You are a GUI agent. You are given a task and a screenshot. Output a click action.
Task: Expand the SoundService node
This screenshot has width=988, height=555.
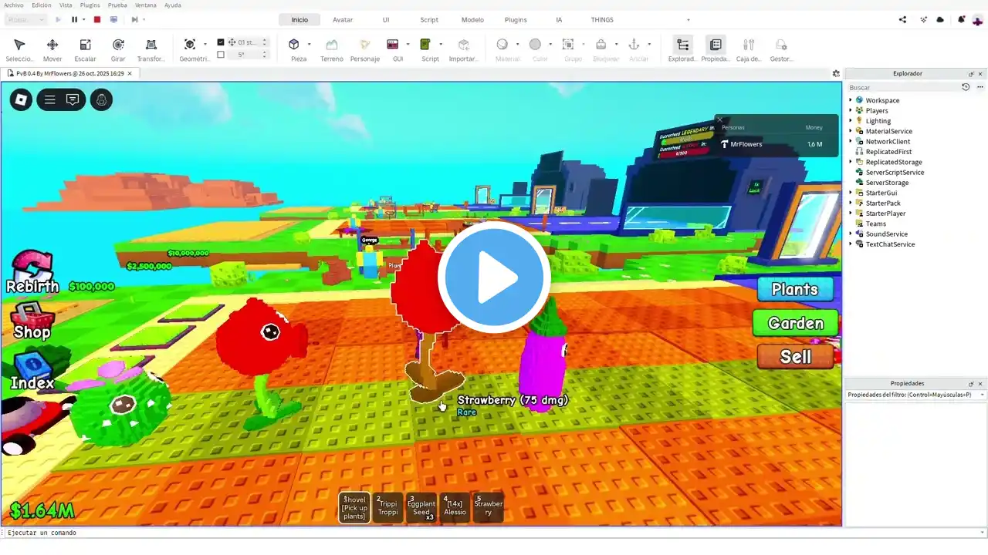[x=851, y=234]
